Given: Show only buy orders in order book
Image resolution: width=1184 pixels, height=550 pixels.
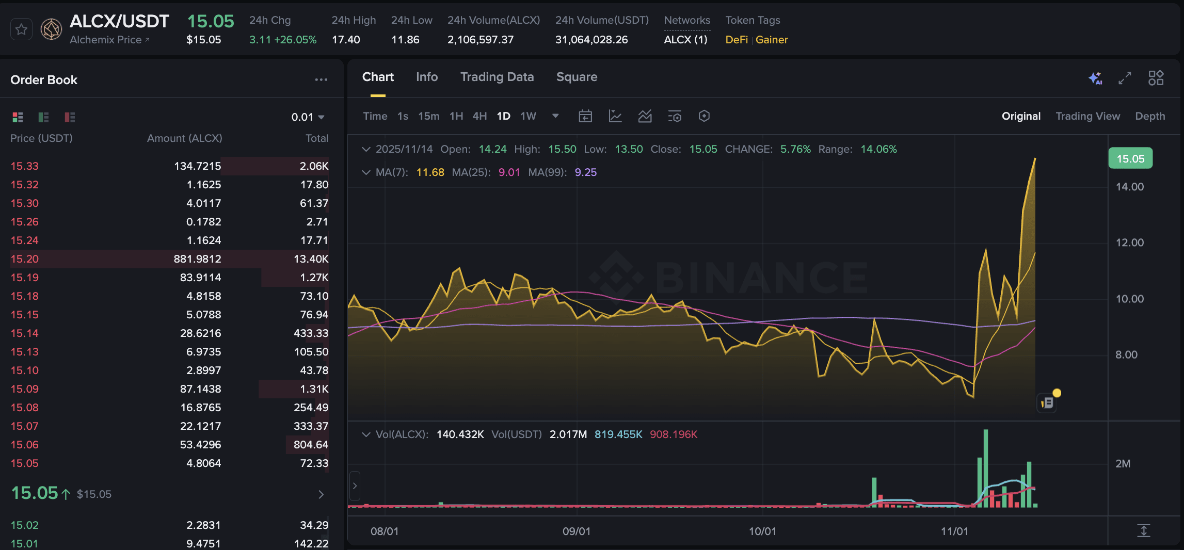Looking at the screenshot, I should coord(44,117).
